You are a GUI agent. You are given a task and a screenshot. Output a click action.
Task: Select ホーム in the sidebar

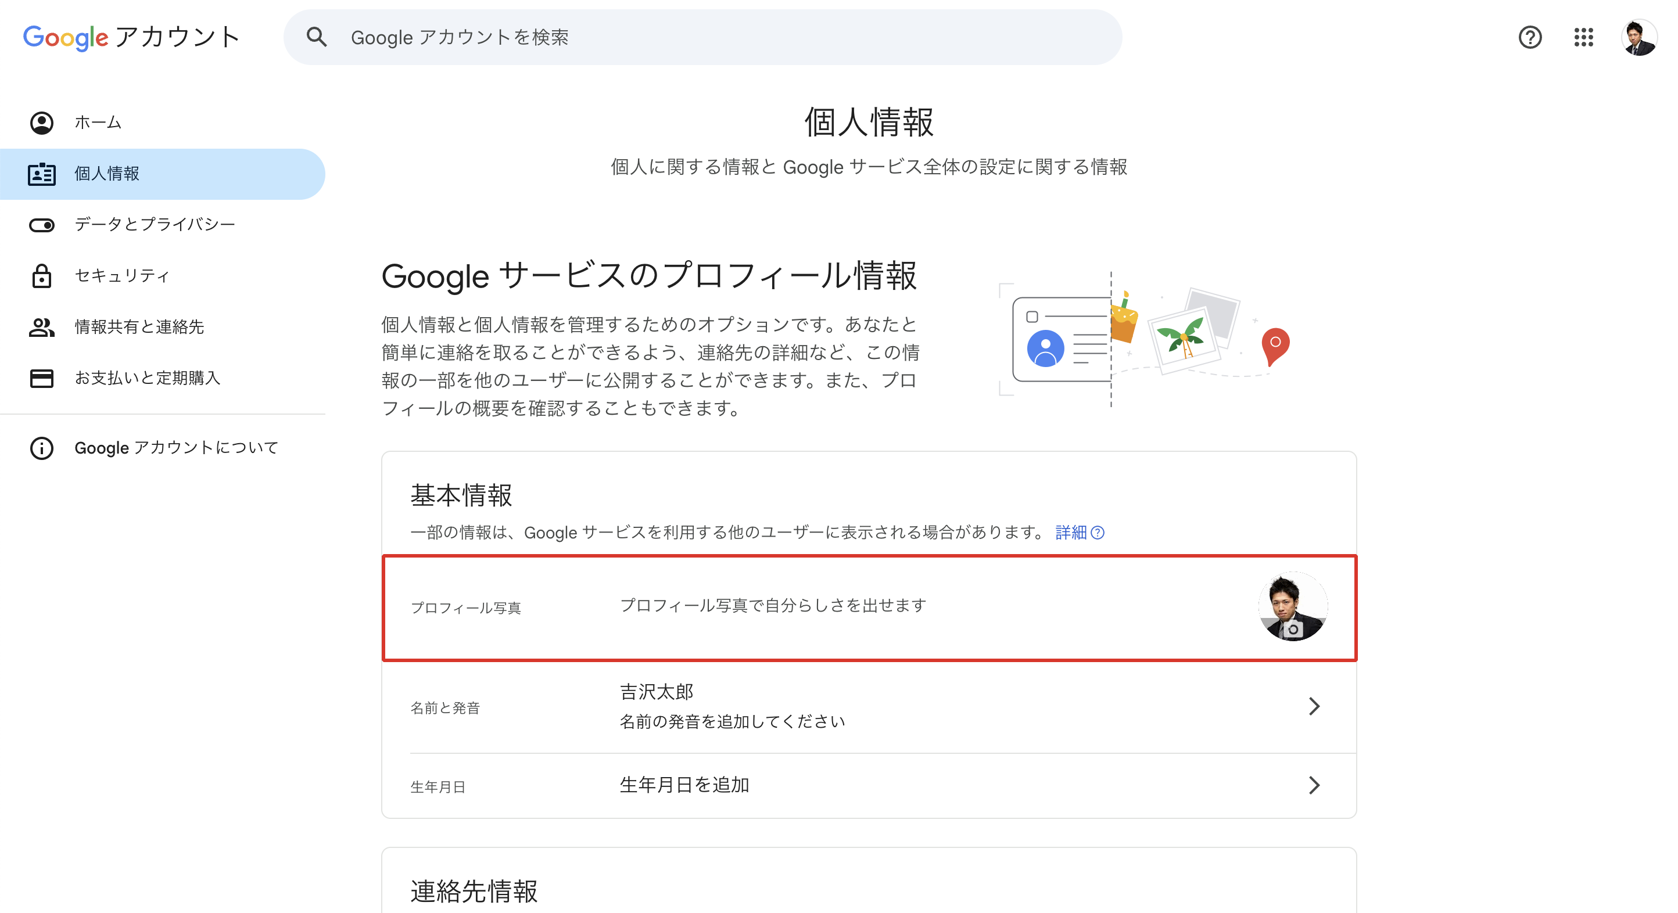click(162, 123)
